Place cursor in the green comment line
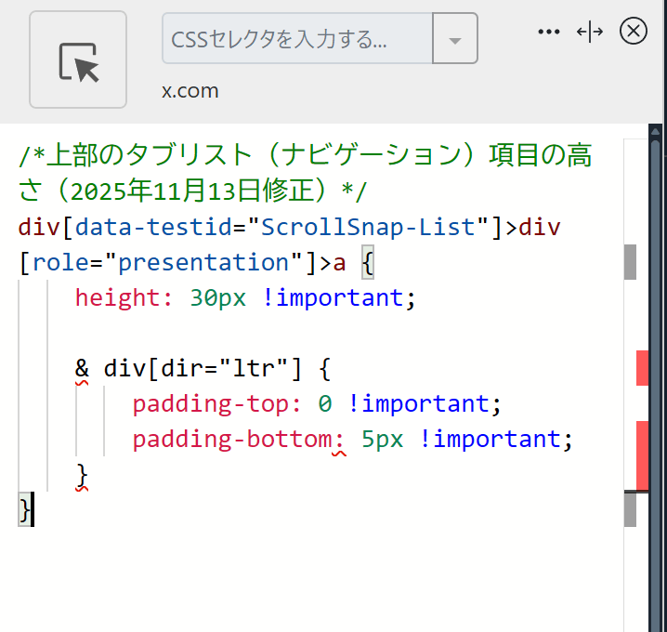 click(x=305, y=155)
